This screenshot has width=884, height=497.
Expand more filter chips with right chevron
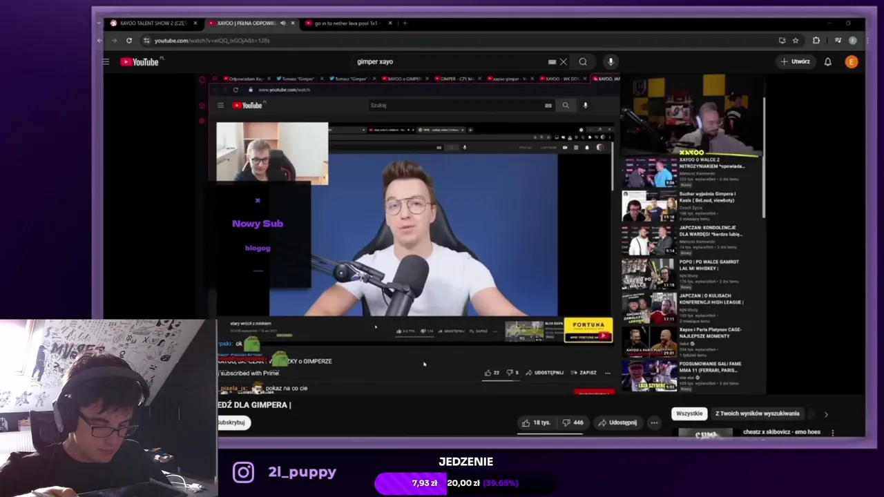click(825, 414)
